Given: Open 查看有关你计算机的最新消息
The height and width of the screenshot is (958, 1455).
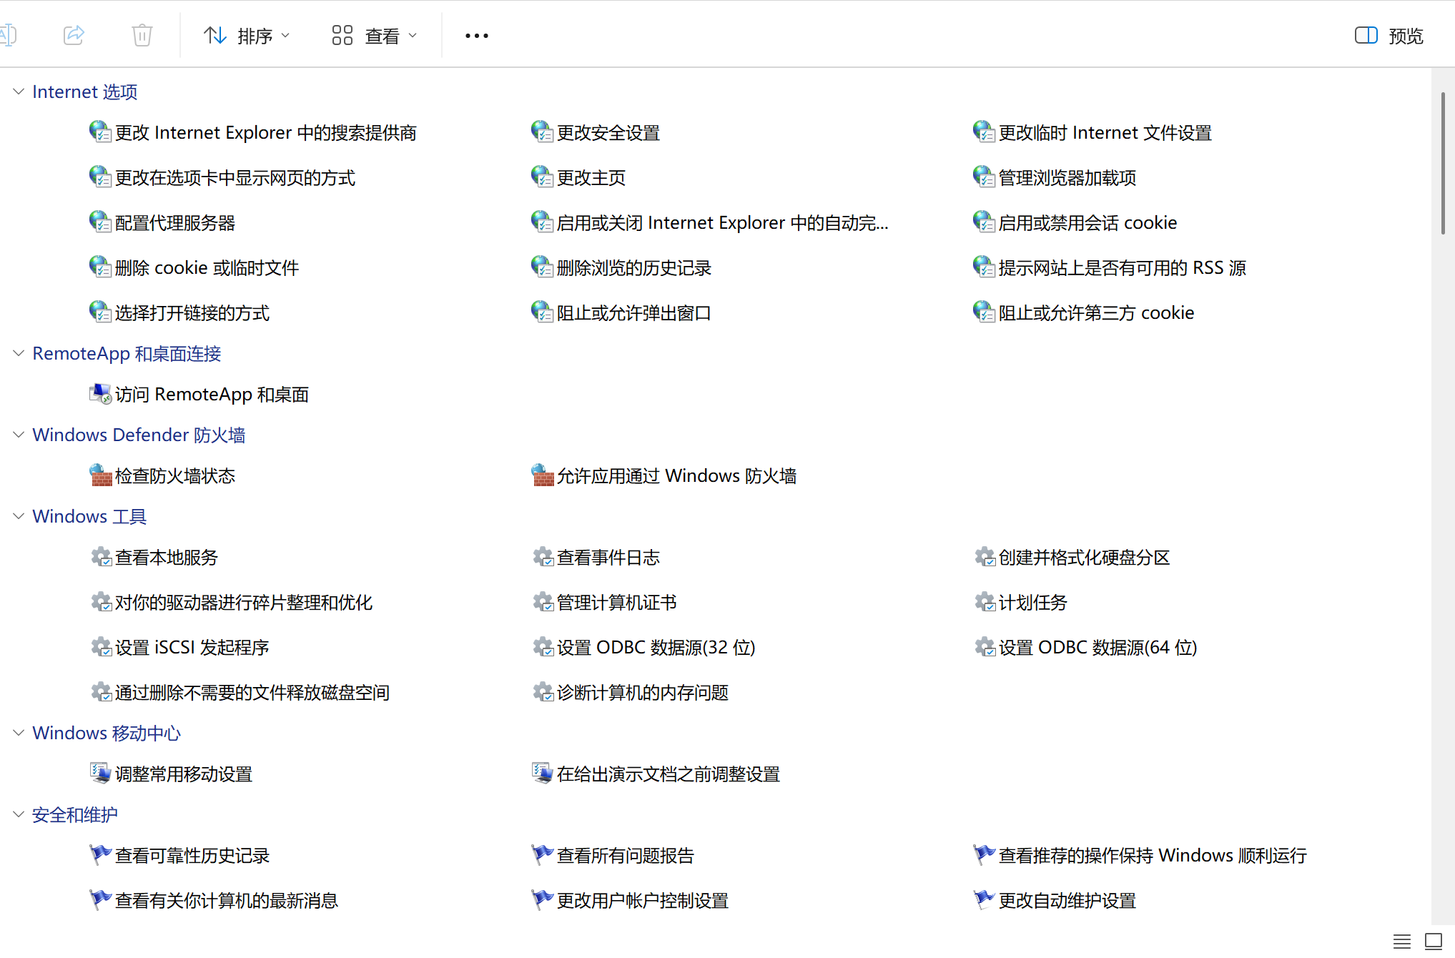Looking at the screenshot, I should click(x=227, y=901).
